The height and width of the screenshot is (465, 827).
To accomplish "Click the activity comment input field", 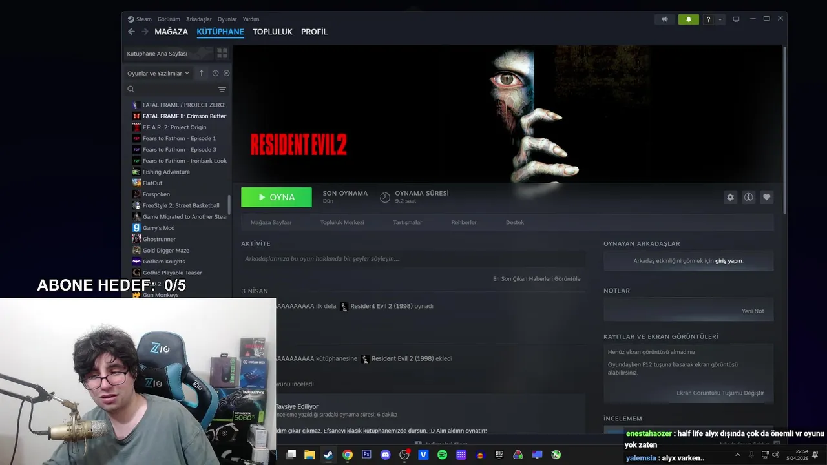I will (x=413, y=259).
